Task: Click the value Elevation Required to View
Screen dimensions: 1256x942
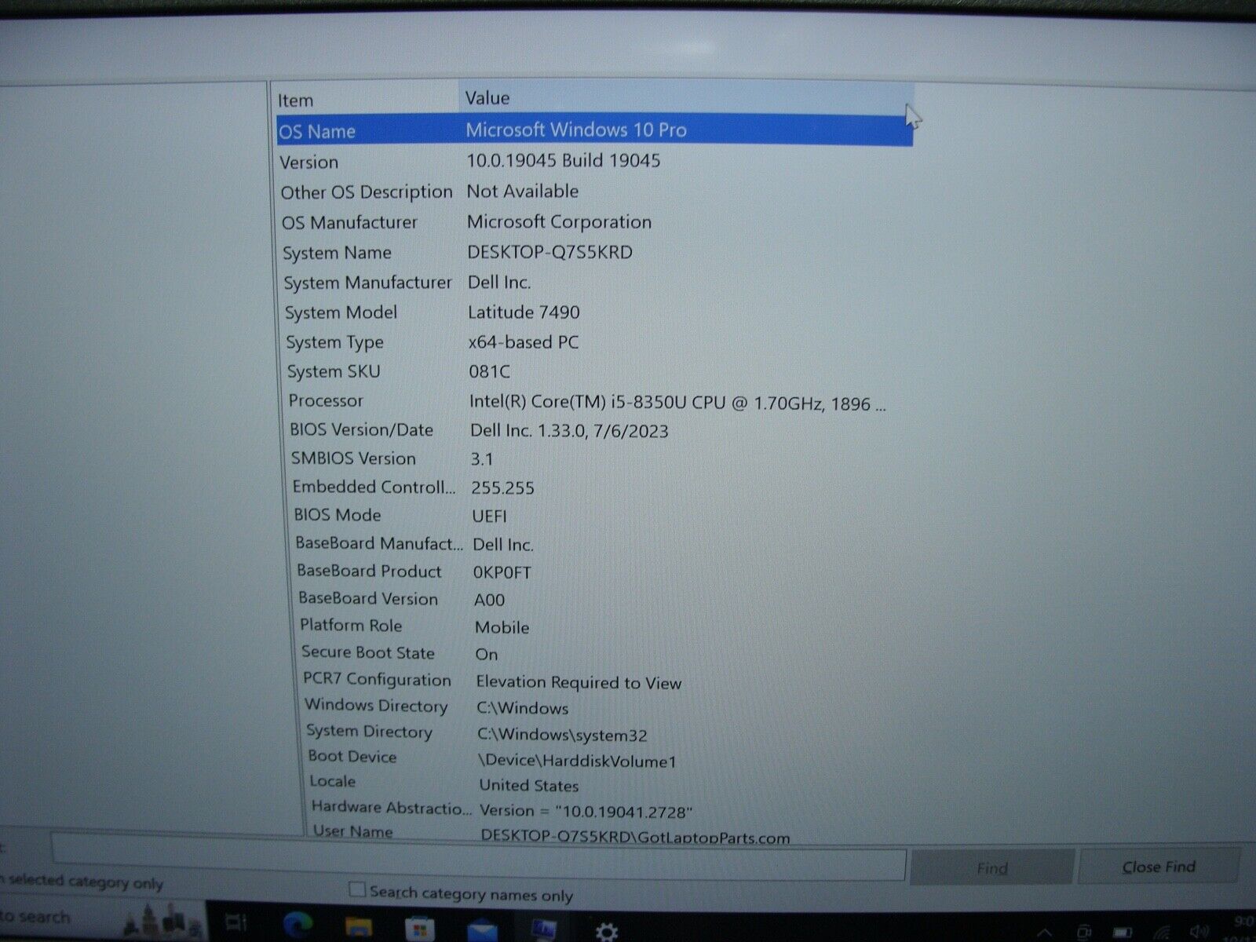Action: pyautogui.click(x=579, y=683)
